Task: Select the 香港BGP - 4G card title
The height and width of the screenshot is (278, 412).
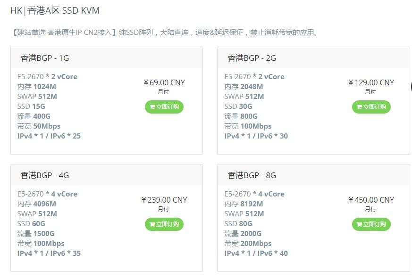Action: (45, 175)
